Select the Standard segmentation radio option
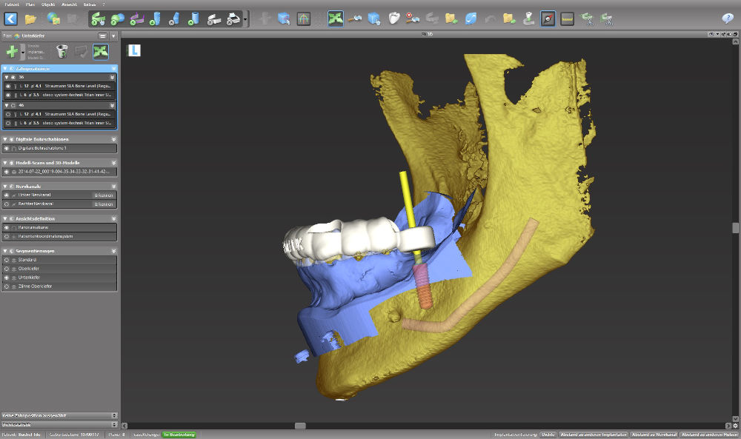741x439 pixels. tap(7, 260)
